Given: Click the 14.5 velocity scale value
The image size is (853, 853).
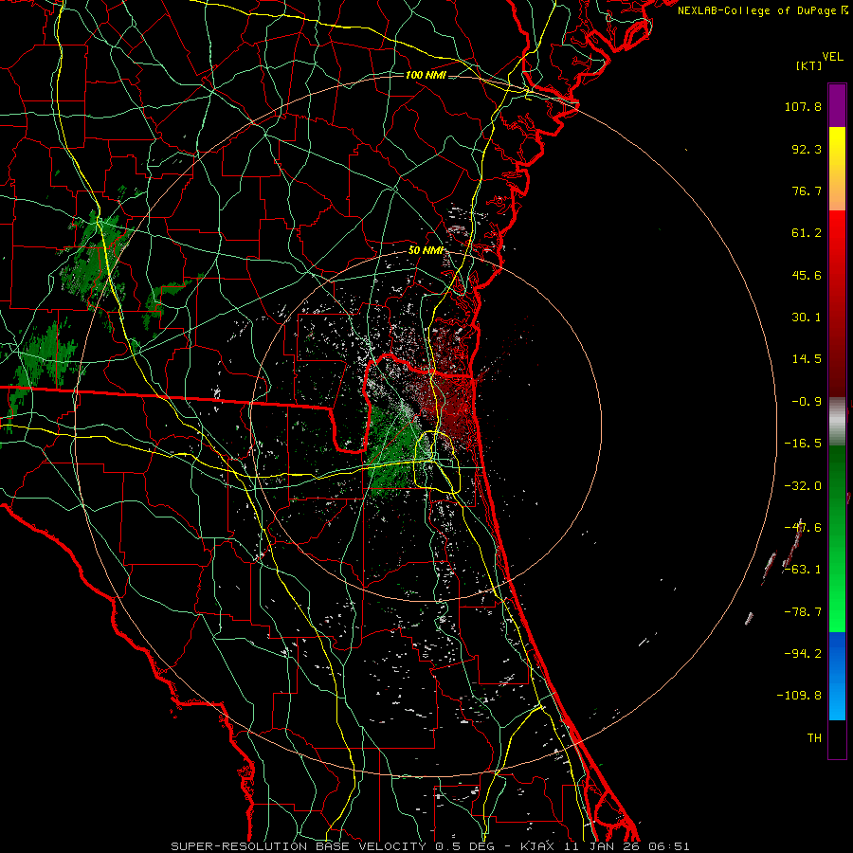Looking at the screenshot, I should click(x=807, y=359).
